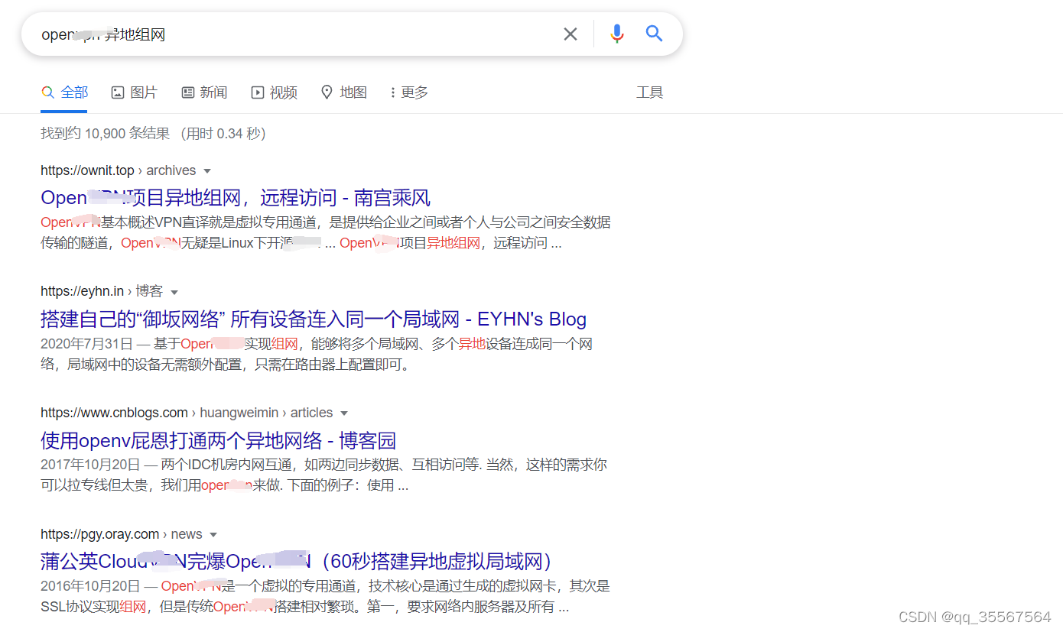Expand the dropdown arrow next to eyhn.in 博客
Screen dimensions: 1063x632
pos(174,292)
